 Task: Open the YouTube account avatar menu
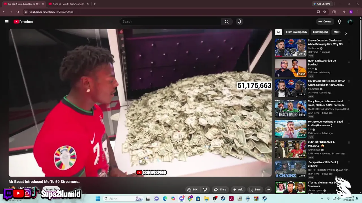coord(350,21)
